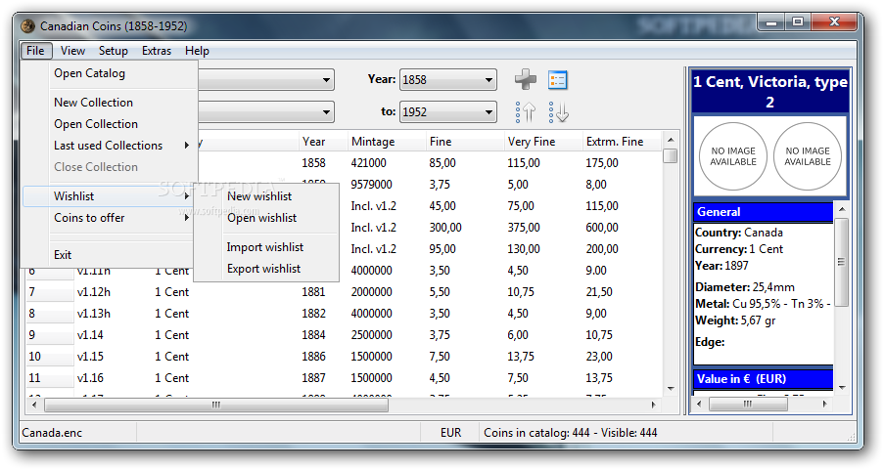Select row 10 with code v1.15
The height and width of the screenshot is (470, 884).
coord(343,357)
